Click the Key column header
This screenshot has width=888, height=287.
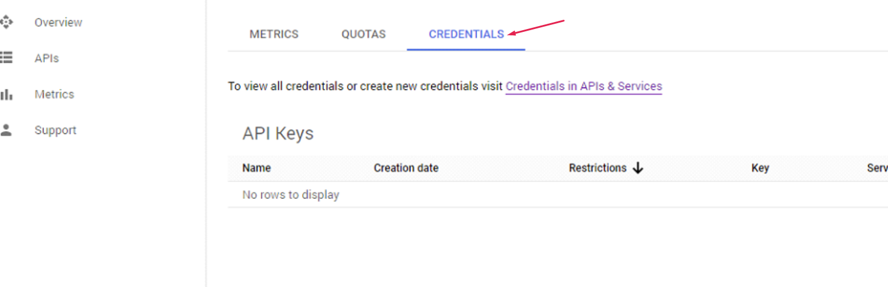tap(760, 168)
